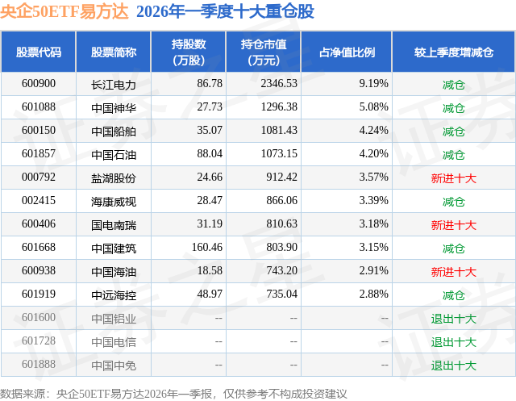Select stock code 000792
The width and height of the screenshot is (516, 401).
[39, 178]
